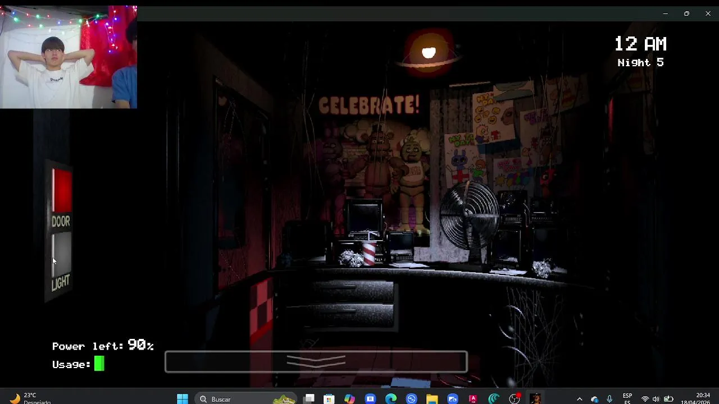Close the game window
719x404 pixels.
(x=708, y=13)
